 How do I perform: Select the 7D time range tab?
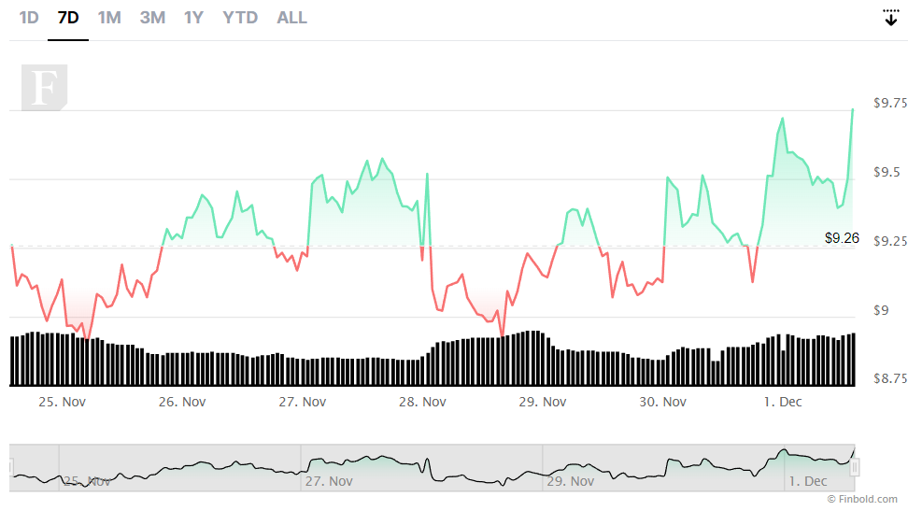point(68,18)
